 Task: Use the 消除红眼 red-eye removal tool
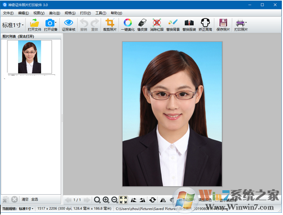(157, 25)
